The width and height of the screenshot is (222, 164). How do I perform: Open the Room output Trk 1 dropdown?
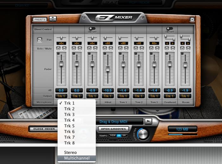point(185,96)
